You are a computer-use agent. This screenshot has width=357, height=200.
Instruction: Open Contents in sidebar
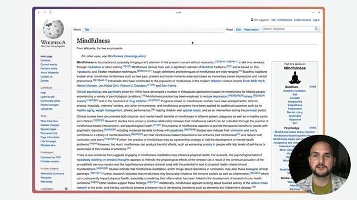[x=46, y=61]
